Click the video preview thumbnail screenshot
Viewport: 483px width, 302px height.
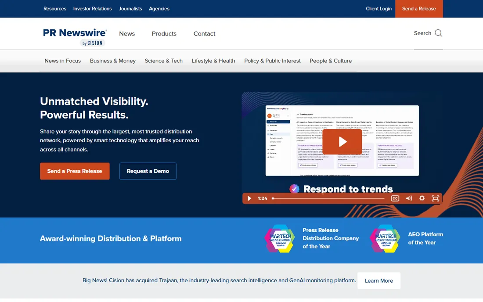click(x=342, y=141)
